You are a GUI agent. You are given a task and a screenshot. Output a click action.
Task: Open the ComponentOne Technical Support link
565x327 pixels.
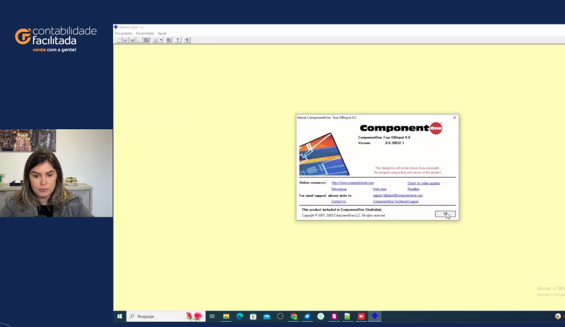(x=396, y=201)
